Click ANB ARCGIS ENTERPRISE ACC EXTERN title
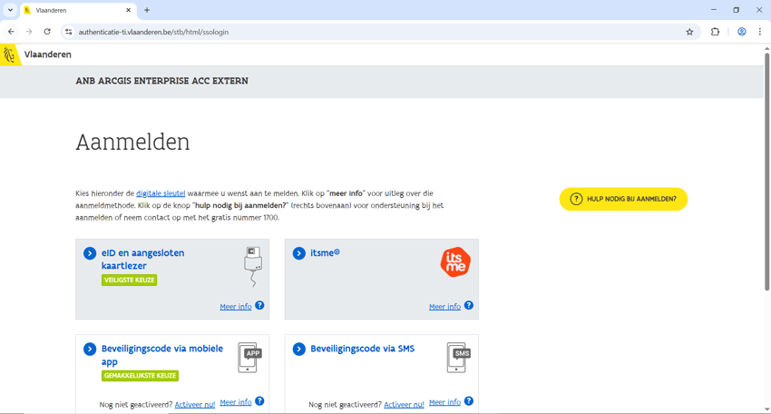 [161, 81]
